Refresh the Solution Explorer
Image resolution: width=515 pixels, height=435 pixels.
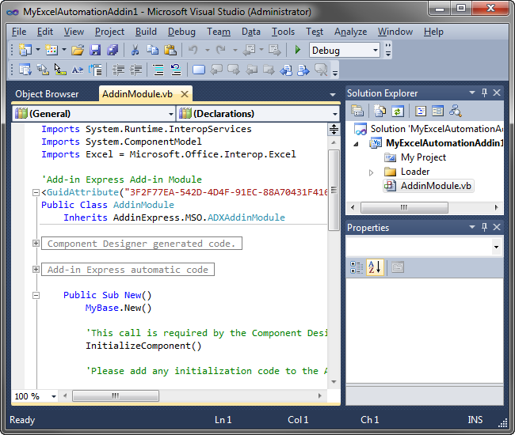(398, 112)
